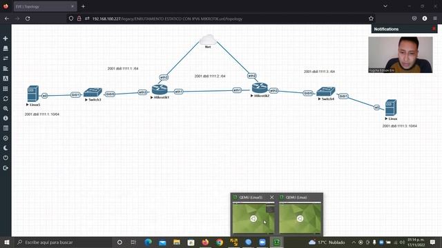This screenshot has width=442, height=248.
Task: Open tracking protection shield icon
Action: click(x=71, y=19)
